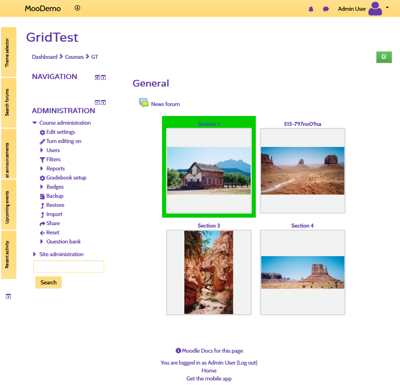Click the Moodle Docs info icon
Image resolution: width=400 pixels, height=388 pixels.
pos(178,351)
